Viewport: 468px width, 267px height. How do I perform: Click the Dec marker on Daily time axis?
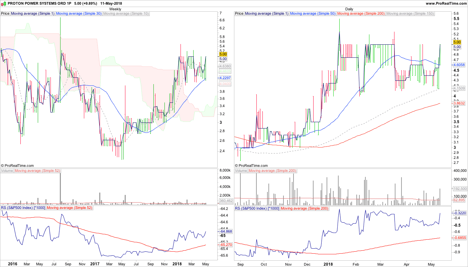pos(307,264)
